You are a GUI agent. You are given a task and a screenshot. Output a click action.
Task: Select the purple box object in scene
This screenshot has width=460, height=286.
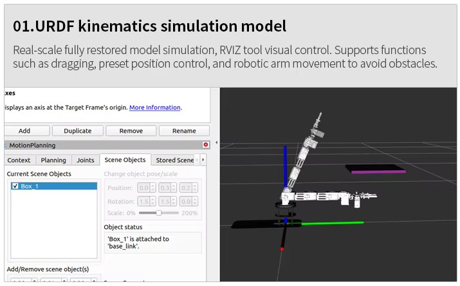(376, 170)
